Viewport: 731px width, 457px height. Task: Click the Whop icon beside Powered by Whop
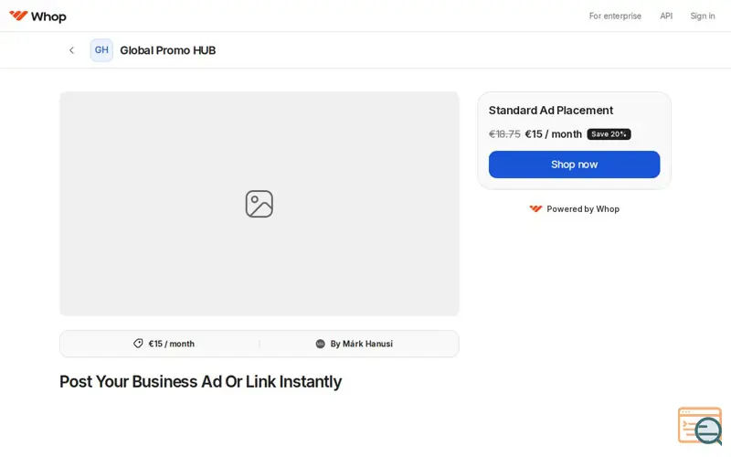[x=535, y=209]
